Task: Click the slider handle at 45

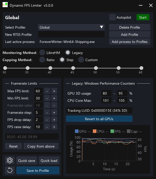Action: [73, 68]
